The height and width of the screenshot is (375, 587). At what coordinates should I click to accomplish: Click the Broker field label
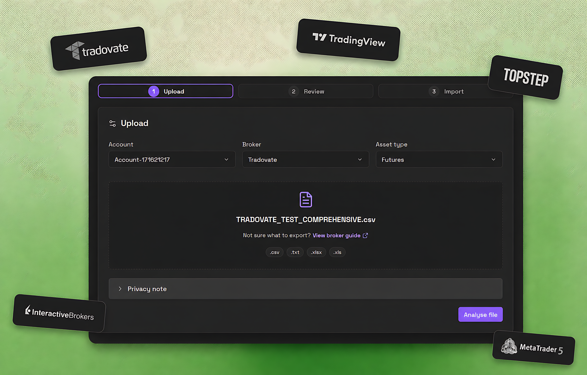point(251,144)
